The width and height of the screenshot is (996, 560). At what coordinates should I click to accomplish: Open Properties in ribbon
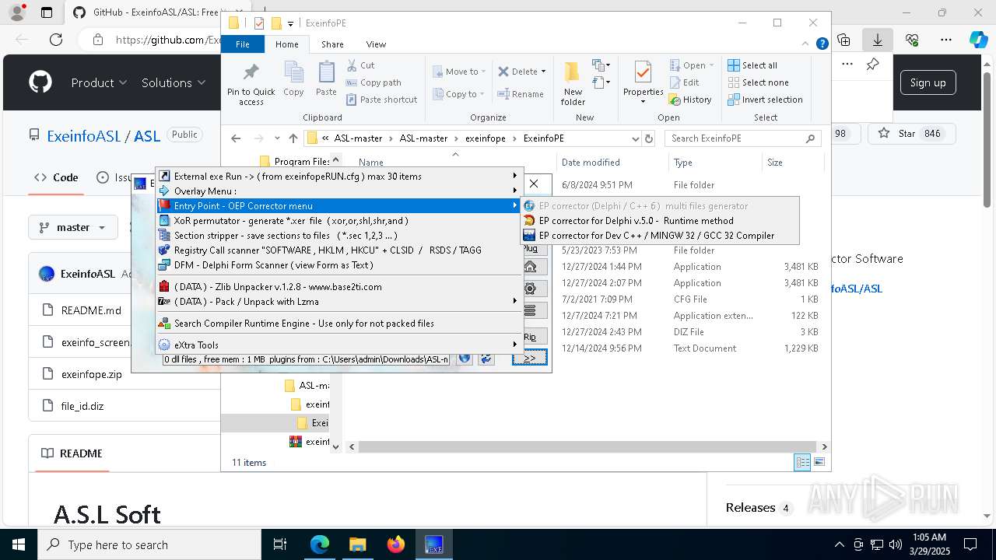pos(643,84)
